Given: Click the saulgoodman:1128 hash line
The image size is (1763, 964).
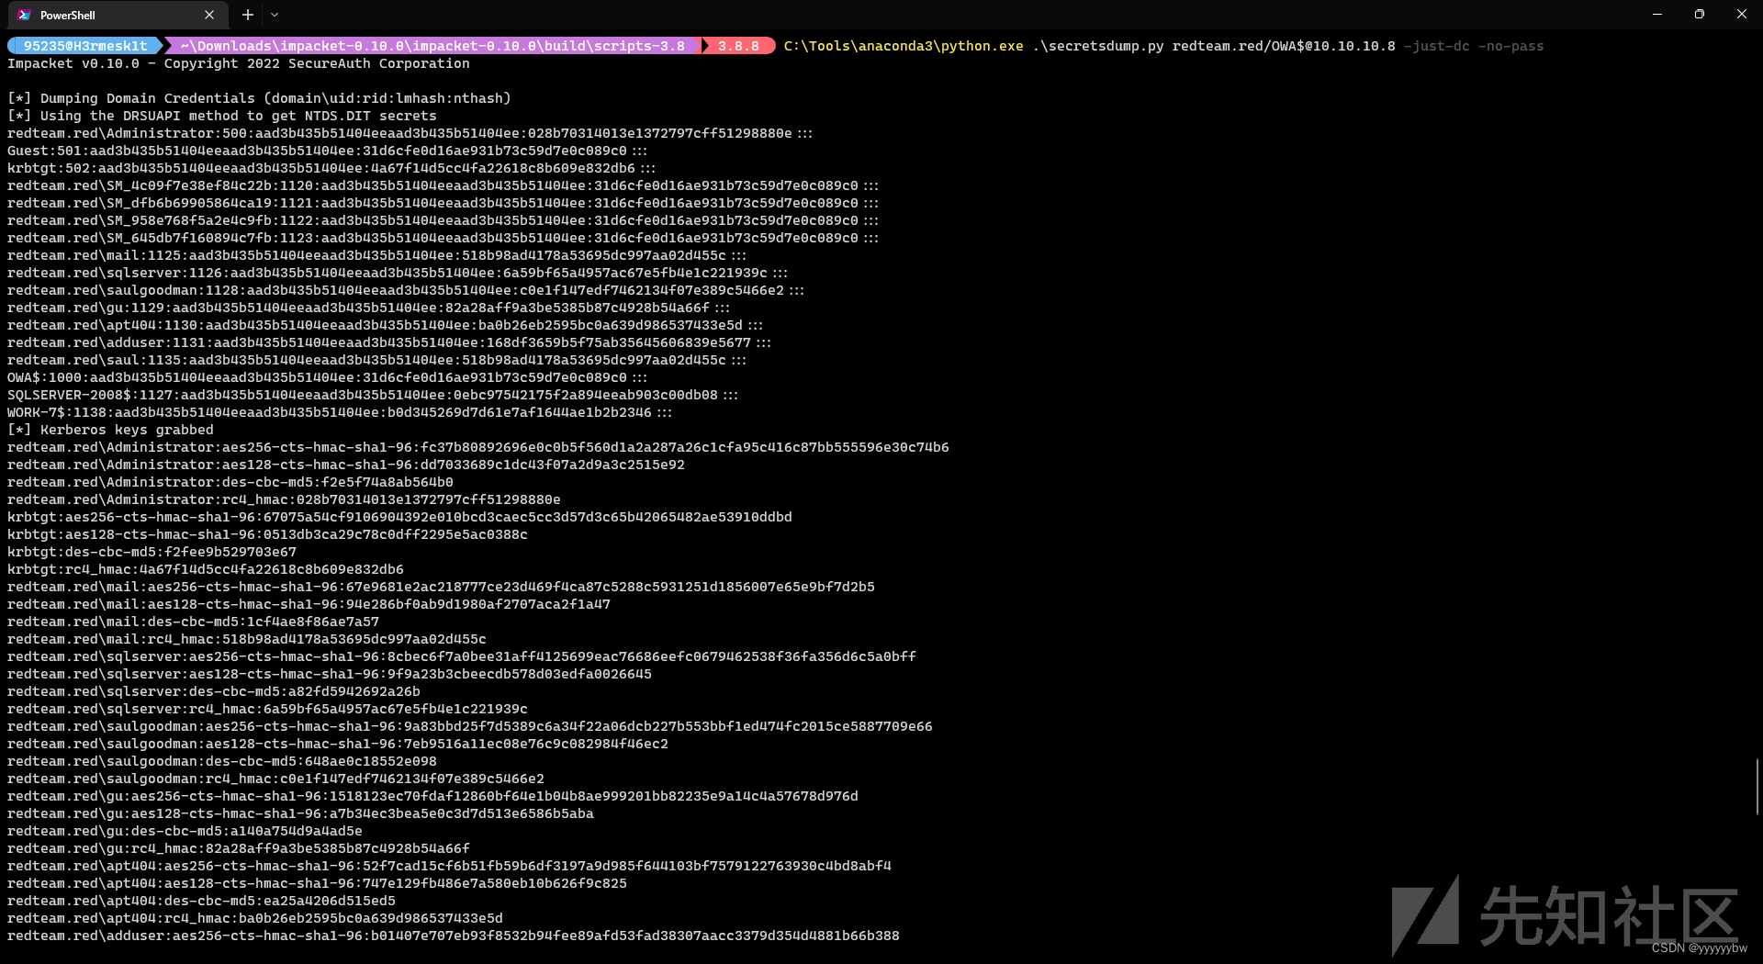Looking at the screenshot, I should pyautogui.click(x=406, y=290).
